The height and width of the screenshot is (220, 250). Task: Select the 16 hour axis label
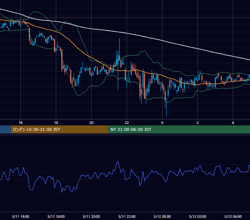point(21,123)
